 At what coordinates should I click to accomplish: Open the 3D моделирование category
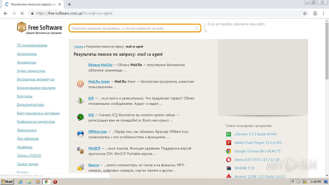click(x=32, y=45)
